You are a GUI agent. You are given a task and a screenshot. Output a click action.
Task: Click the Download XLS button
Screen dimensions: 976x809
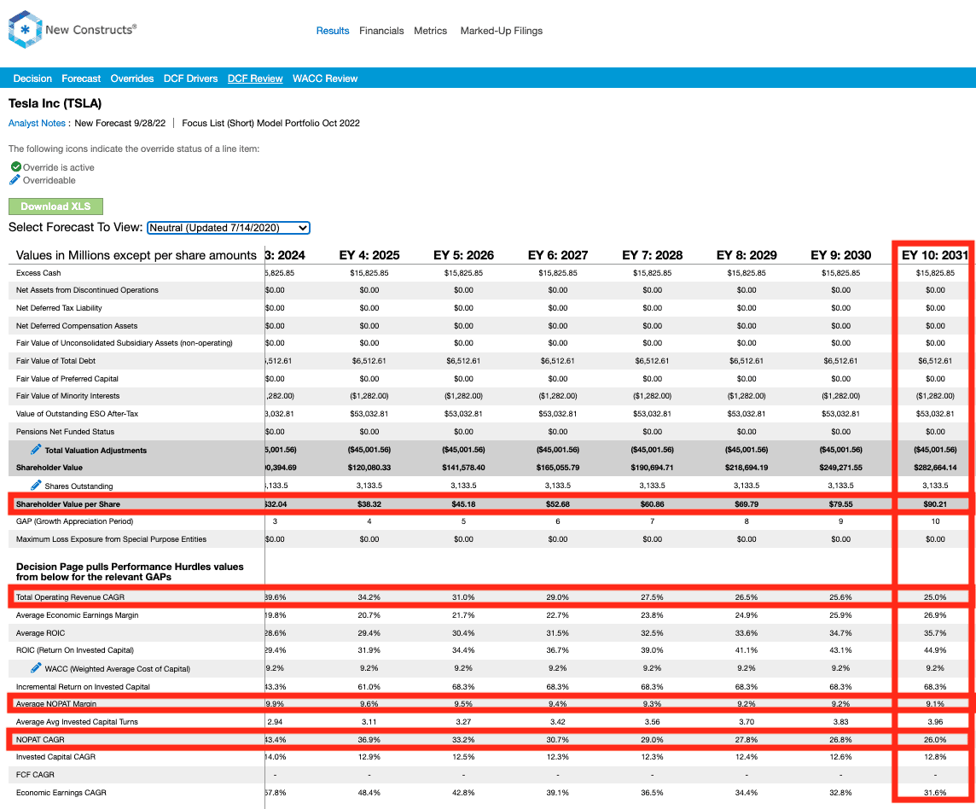pos(55,207)
